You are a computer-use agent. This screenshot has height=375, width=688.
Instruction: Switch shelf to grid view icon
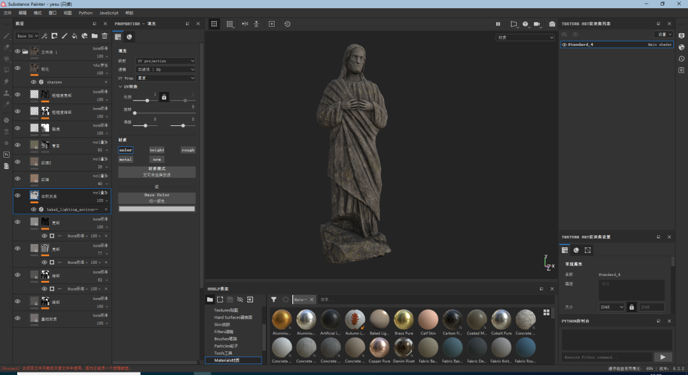[546, 312]
